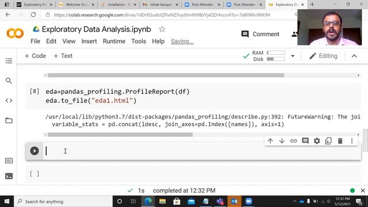368x207 pixels.
Task: Open more cell actions three-dot menu
Action: [x=351, y=141]
